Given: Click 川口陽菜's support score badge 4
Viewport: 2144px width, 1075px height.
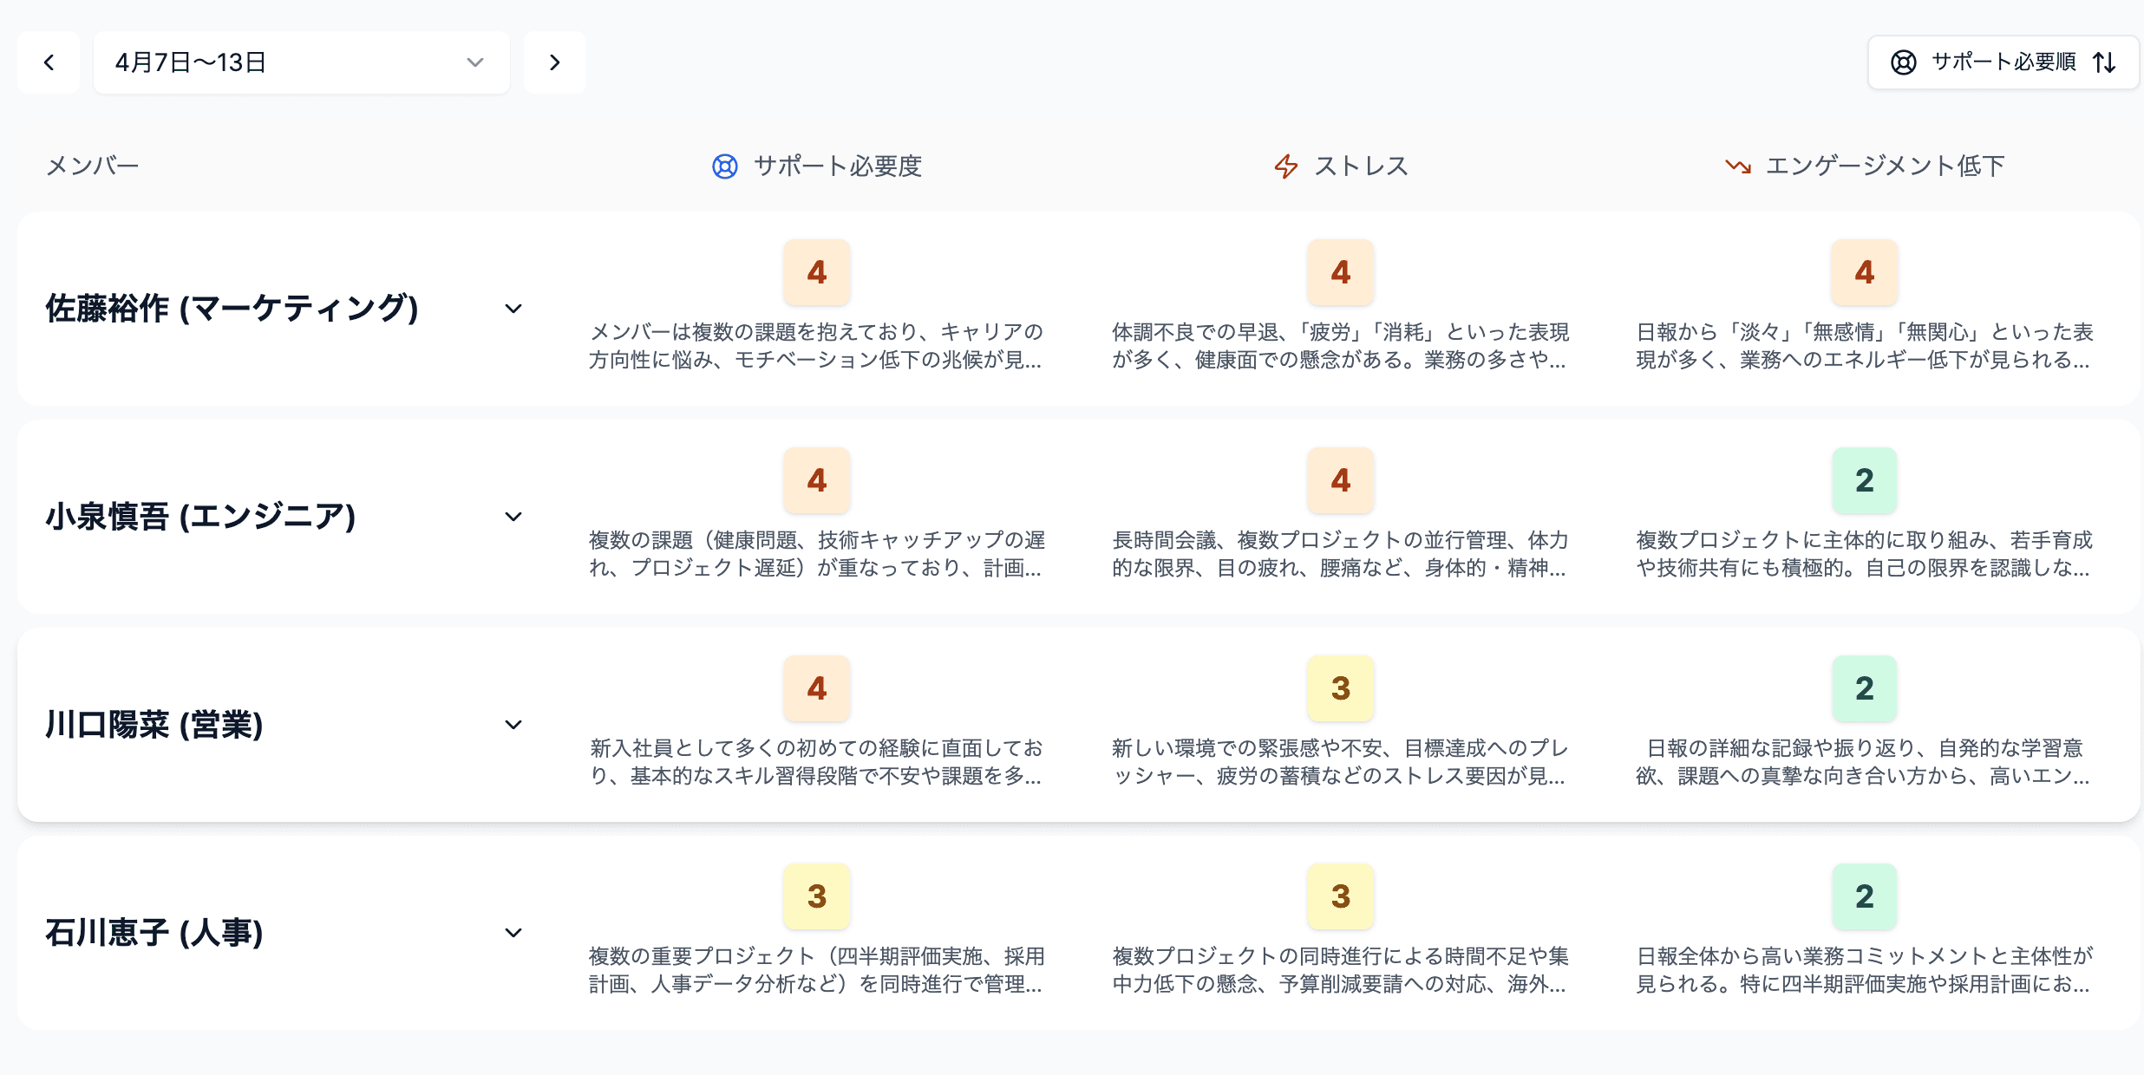Looking at the screenshot, I should (x=816, y=688).
